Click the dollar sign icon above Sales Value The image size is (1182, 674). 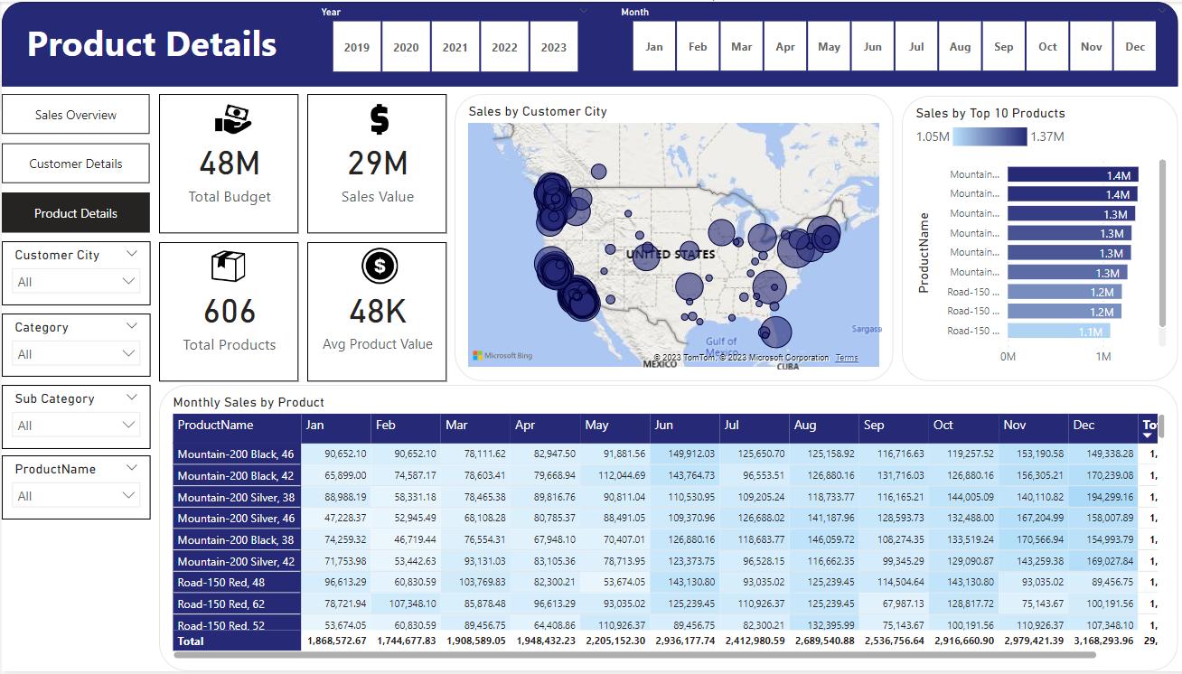(x=377, y=119)
